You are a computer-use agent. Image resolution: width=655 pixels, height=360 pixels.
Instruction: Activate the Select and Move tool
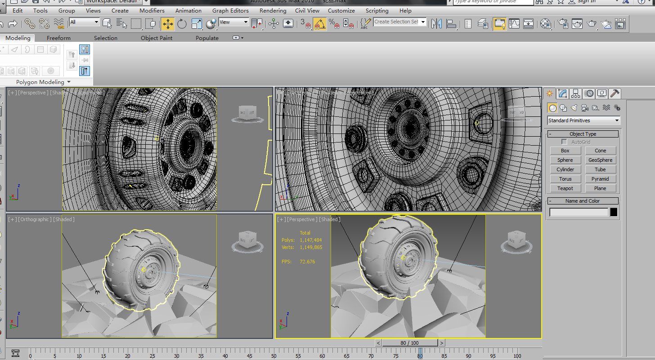click(x=168, y=23)
